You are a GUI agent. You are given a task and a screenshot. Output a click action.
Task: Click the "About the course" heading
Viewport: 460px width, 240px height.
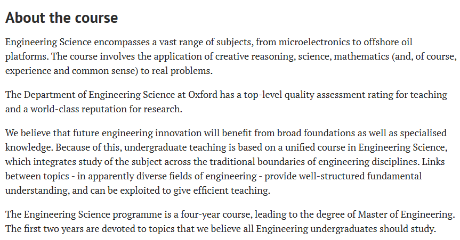61,17
